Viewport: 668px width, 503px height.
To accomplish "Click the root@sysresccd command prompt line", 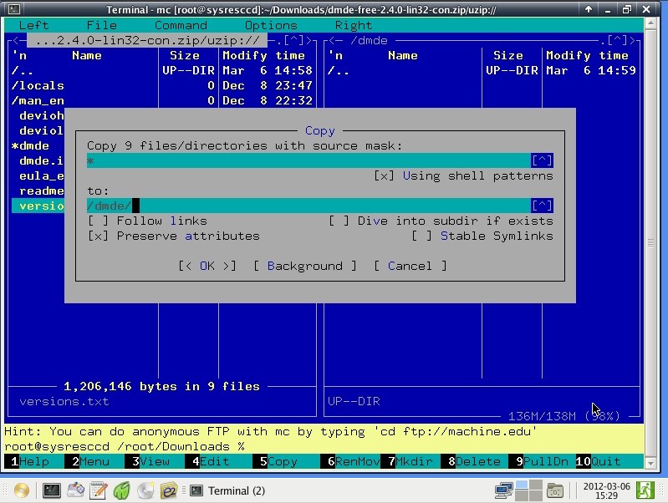I will 125,446.
